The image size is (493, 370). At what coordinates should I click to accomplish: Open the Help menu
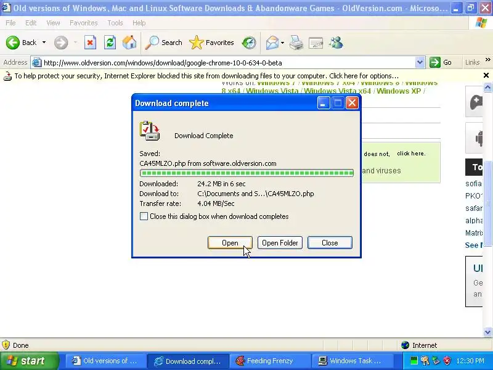pos(139,23)
